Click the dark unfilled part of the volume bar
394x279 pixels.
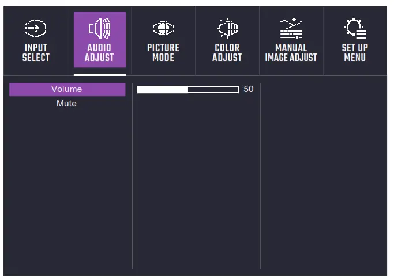[x=213, y=90]
